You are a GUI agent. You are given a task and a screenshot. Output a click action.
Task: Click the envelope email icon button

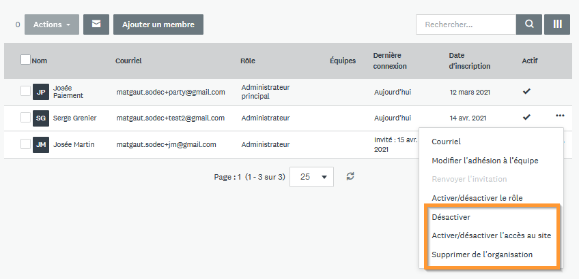[x=96, y=24]
